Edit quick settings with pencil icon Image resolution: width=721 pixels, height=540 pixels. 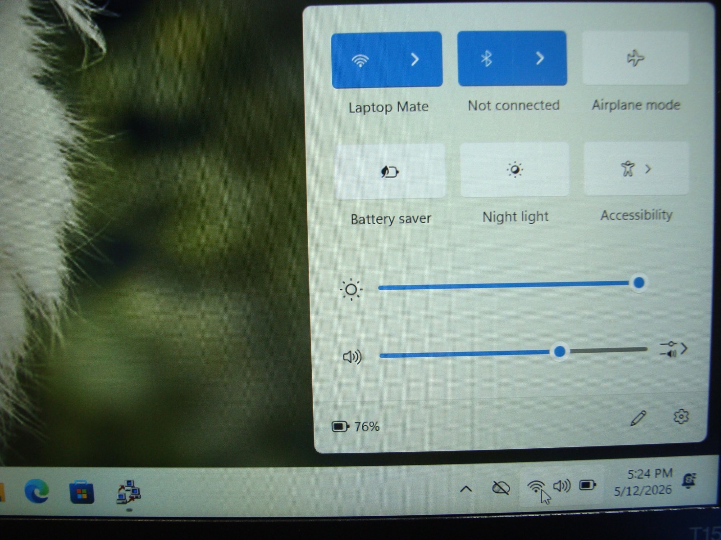tap(638, 418)
